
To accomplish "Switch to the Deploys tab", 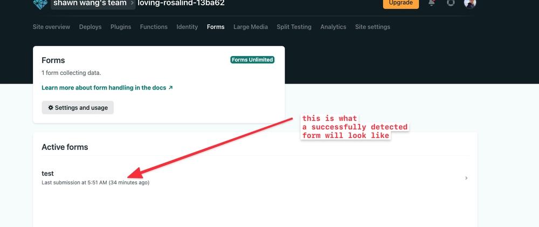I will [x=91, y=27].
